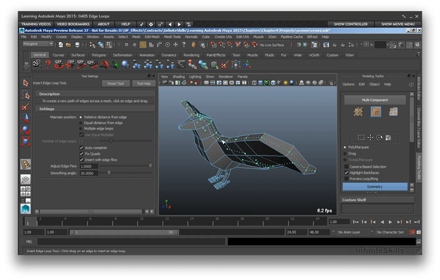Click the scale icon in Modeling Toolkit
The width and height of the screenshot is (440, 280).
(388, 137)
